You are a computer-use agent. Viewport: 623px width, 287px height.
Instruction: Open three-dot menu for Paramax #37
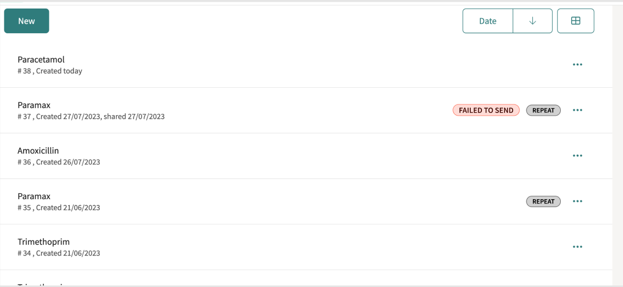click(577, 110)
